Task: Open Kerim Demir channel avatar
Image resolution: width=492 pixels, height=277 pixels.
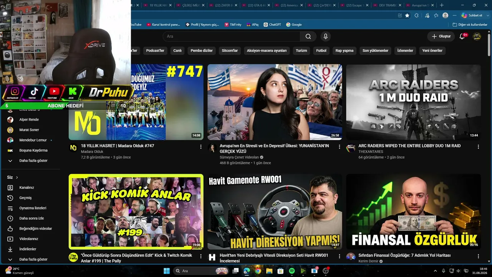Action: (x=351, y=257)
